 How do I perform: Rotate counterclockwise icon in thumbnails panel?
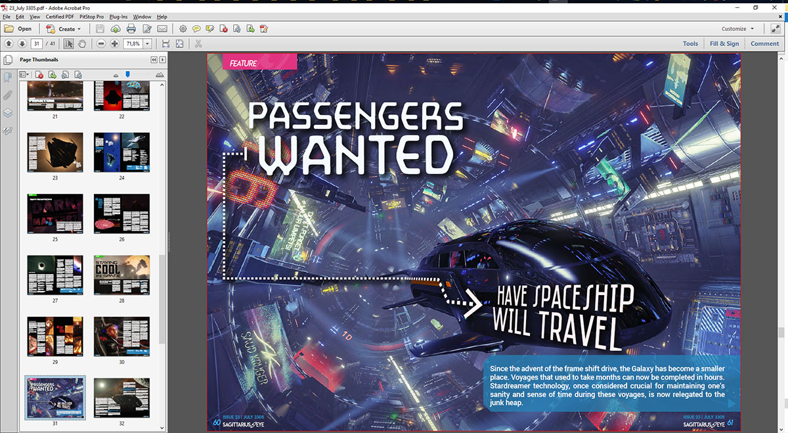click(66, 75)
